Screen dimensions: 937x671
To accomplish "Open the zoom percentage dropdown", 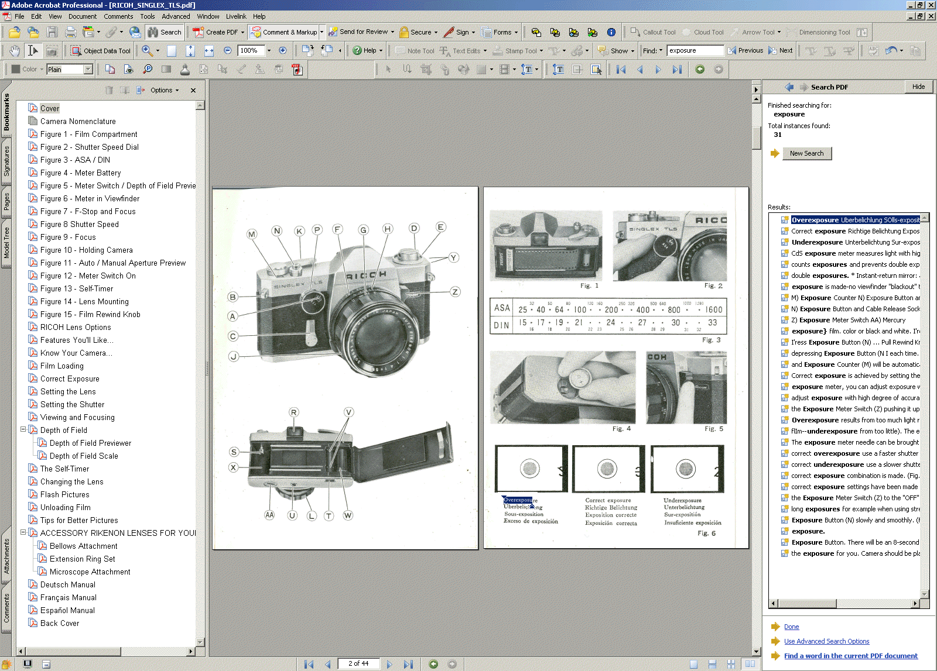I will tap(269, 51).
